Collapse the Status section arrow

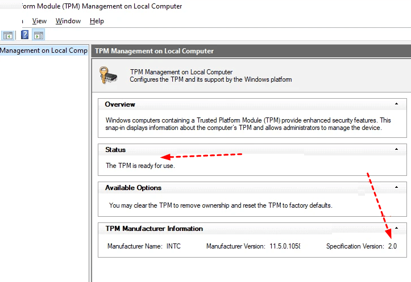[x=396, y=149]
